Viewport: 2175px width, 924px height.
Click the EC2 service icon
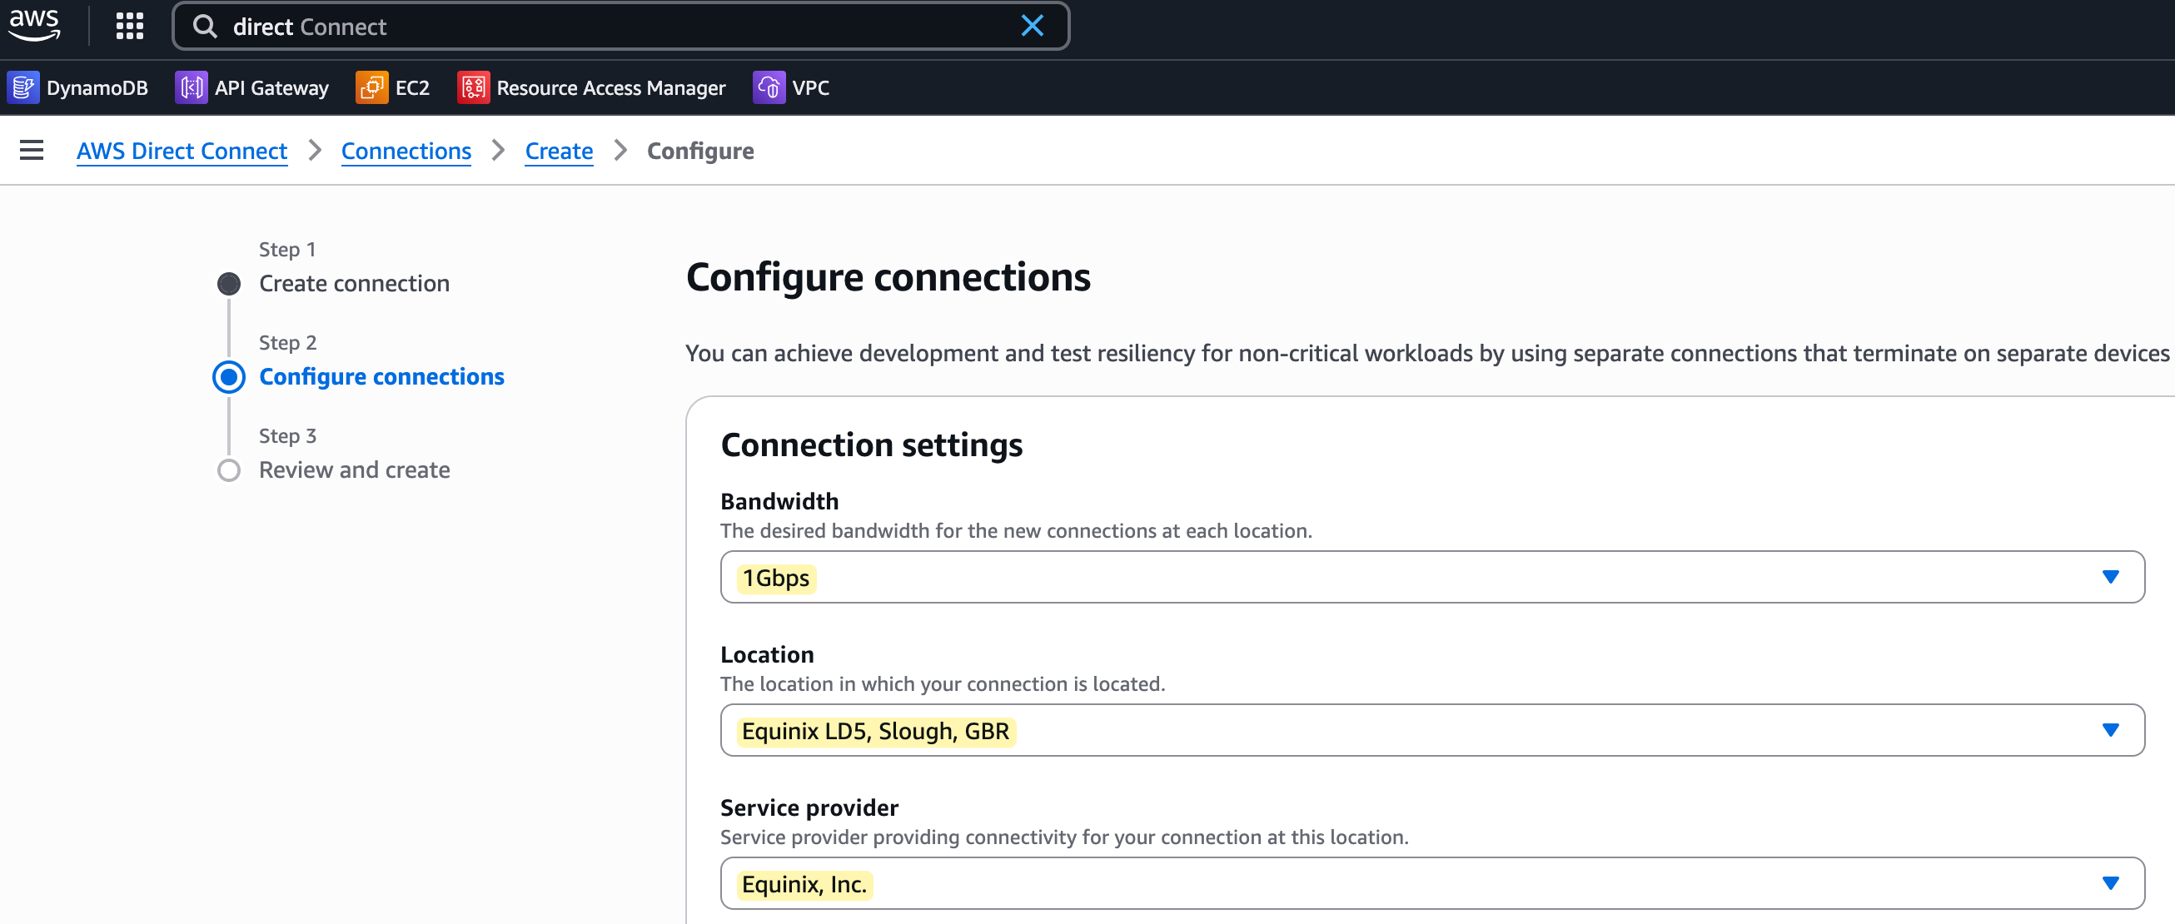(x=372, y=87)
